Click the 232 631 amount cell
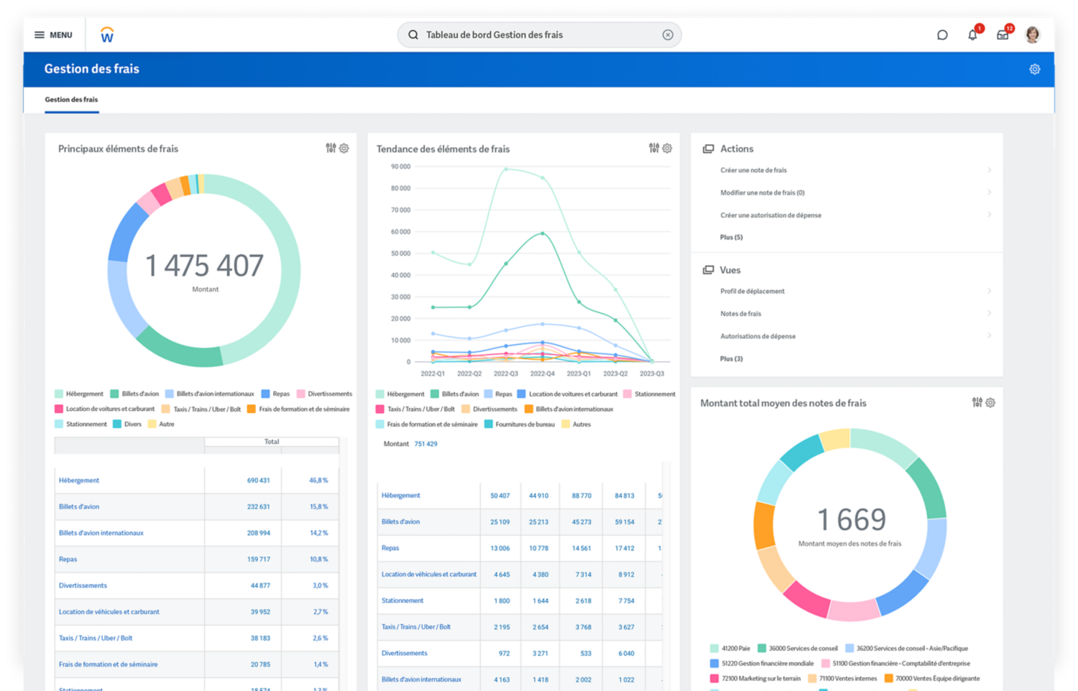This screenshot has width=1078, height=691. click(x=258, y=506)
